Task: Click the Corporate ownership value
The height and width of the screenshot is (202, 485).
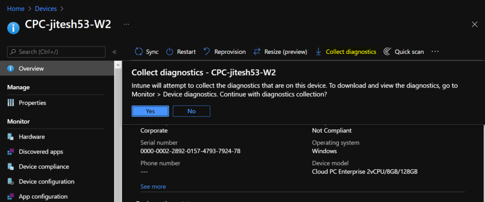Action: click(x=154, y=131)
